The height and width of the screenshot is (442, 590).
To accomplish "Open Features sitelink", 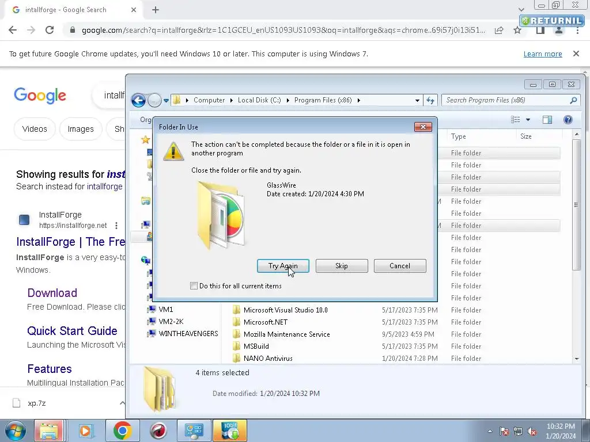I will (x=50, y=369).
